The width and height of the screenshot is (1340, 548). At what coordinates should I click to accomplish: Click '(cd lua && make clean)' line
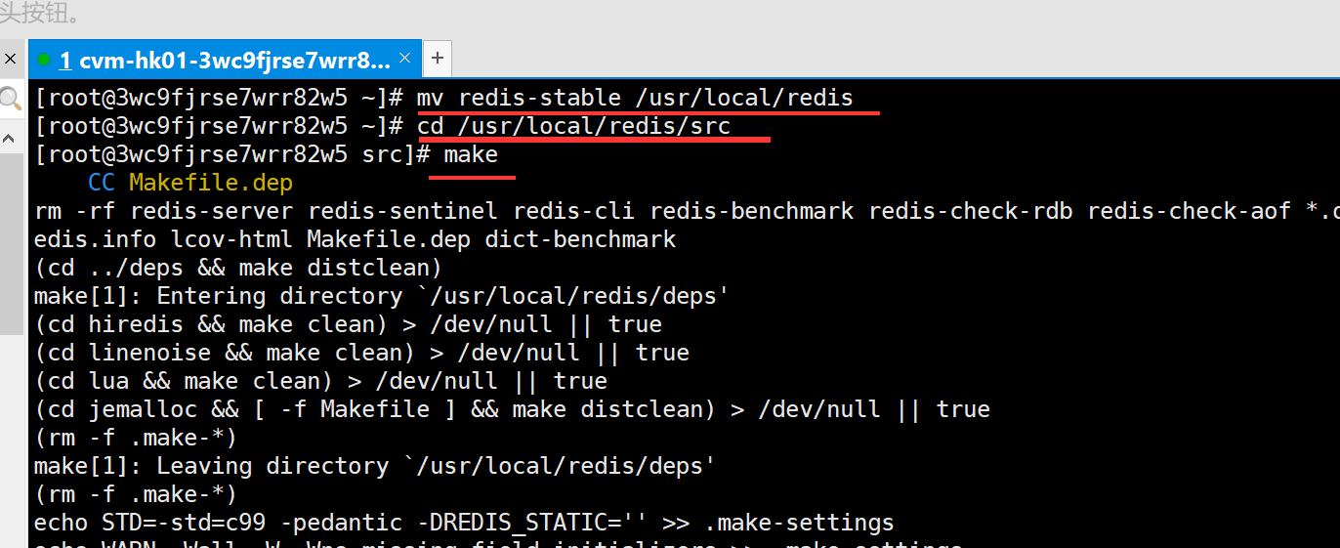pos(320,382)
